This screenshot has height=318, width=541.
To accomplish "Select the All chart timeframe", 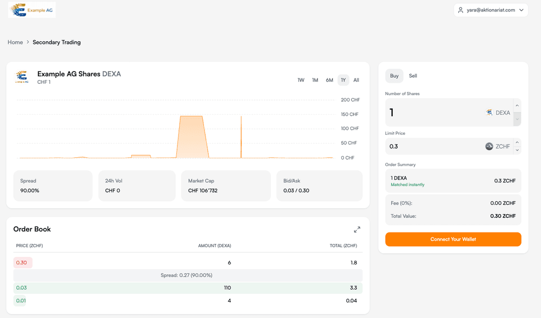I will [x=356, y=79].
